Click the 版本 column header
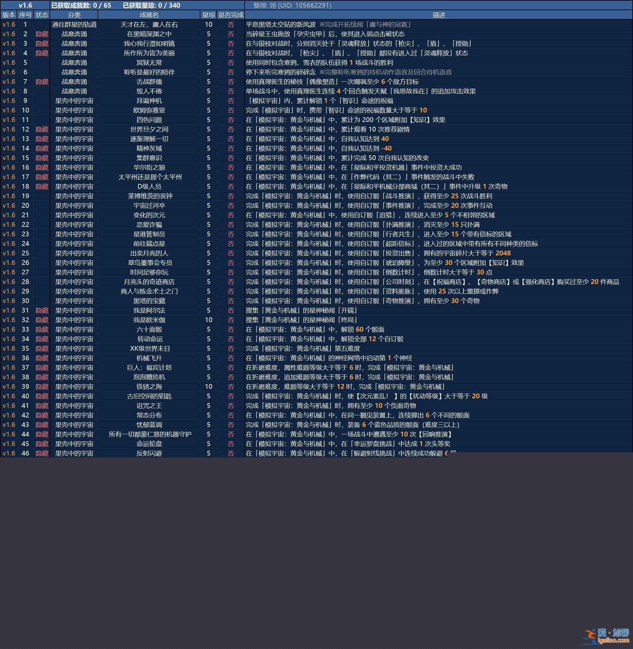 (x=9, y=15)
